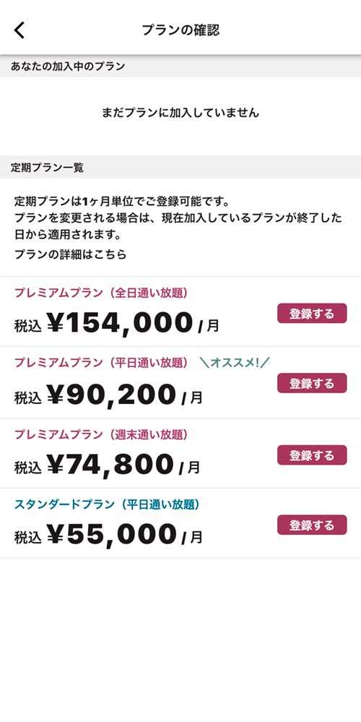This screenshot has width=361, height=722.
Task: Select プレミアムプラン（平日通い放題） title
Action: point(101,362)
